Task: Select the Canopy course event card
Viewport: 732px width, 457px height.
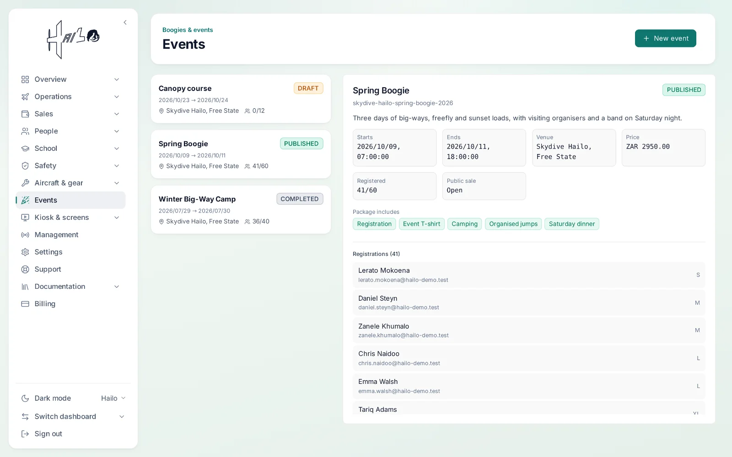Action: [241, 99]
